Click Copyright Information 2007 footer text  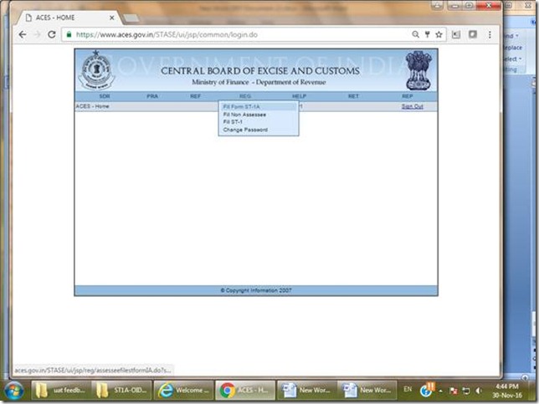tap(256, 290)
